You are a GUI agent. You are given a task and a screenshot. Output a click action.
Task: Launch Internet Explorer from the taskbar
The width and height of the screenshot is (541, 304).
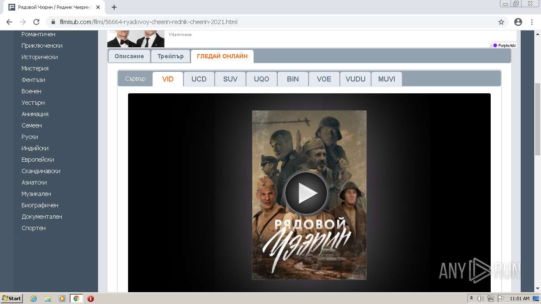click(x=33, y=299)
